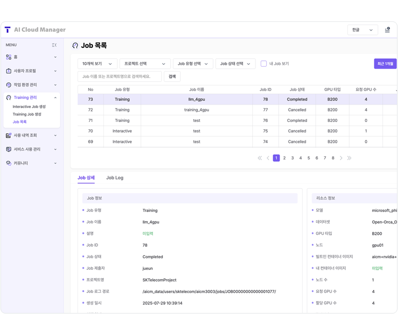This screenshot has height=314, width=398.
Task: Click the Job 이름 column header
Action: point(197,90)
